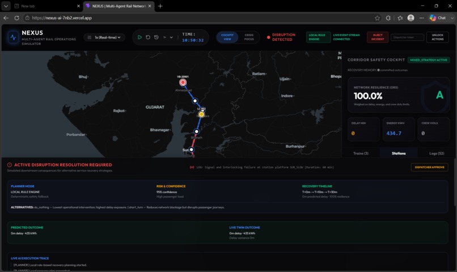The height and width of the screenshot is (272, 457).
Task: Click the rewind history clock icon
Action: 156,37
